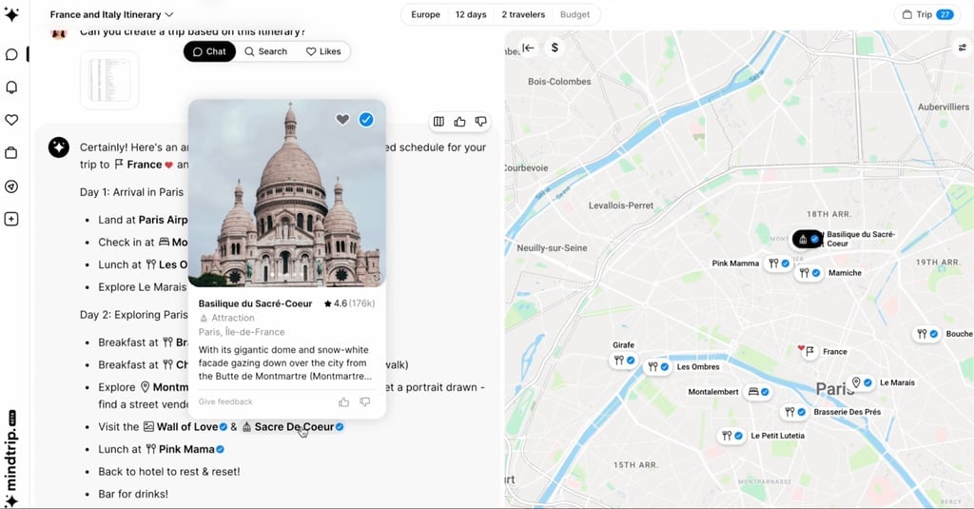Click the uploaded itinerary file thumbnail
974x509 pixels.
pyautogui.click(x=109, y=80)
